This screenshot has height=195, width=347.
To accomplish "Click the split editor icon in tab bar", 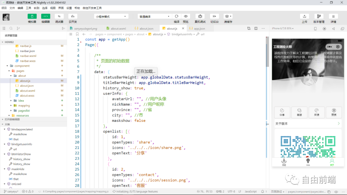I will coord(256,29).
